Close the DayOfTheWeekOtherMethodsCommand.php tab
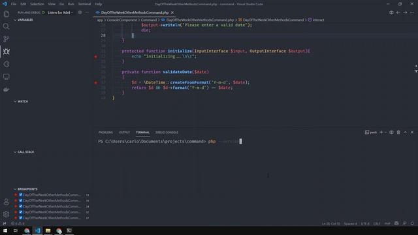 tap(172, 12)
